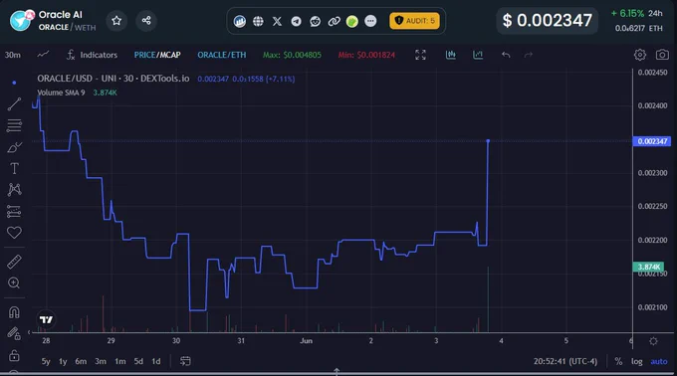Toggle ORACLE/ETH pair denomination
The image size is (677, 376).
point(221,55)
